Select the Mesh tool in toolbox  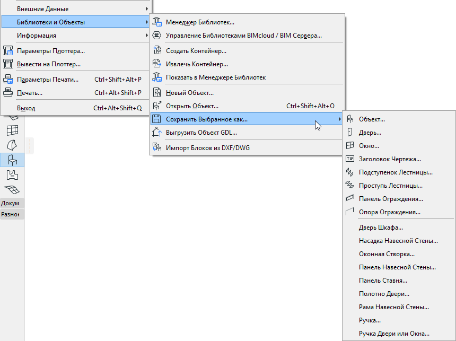coord(12,189)
